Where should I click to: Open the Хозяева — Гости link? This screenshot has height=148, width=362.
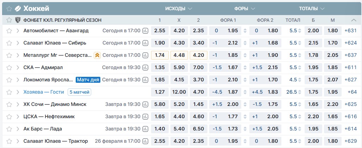pos(44,92)
